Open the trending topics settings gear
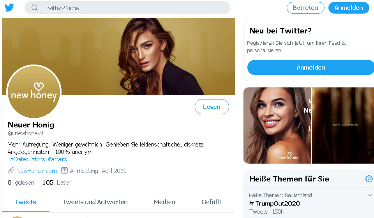The height and width of the screenshot is (218, 374). coord(369,179)
